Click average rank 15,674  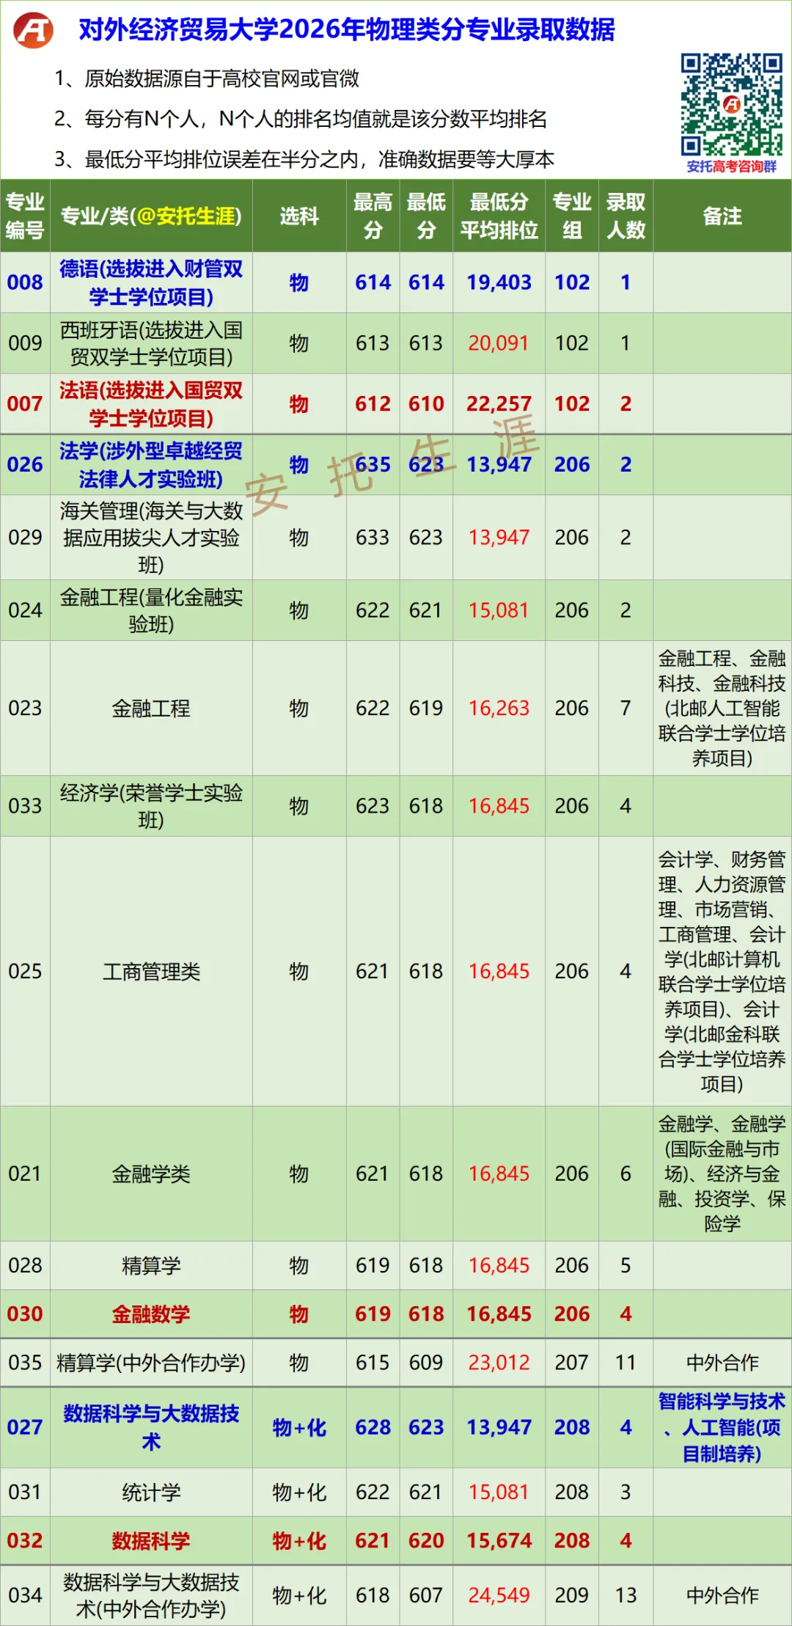click(499, 1541)
